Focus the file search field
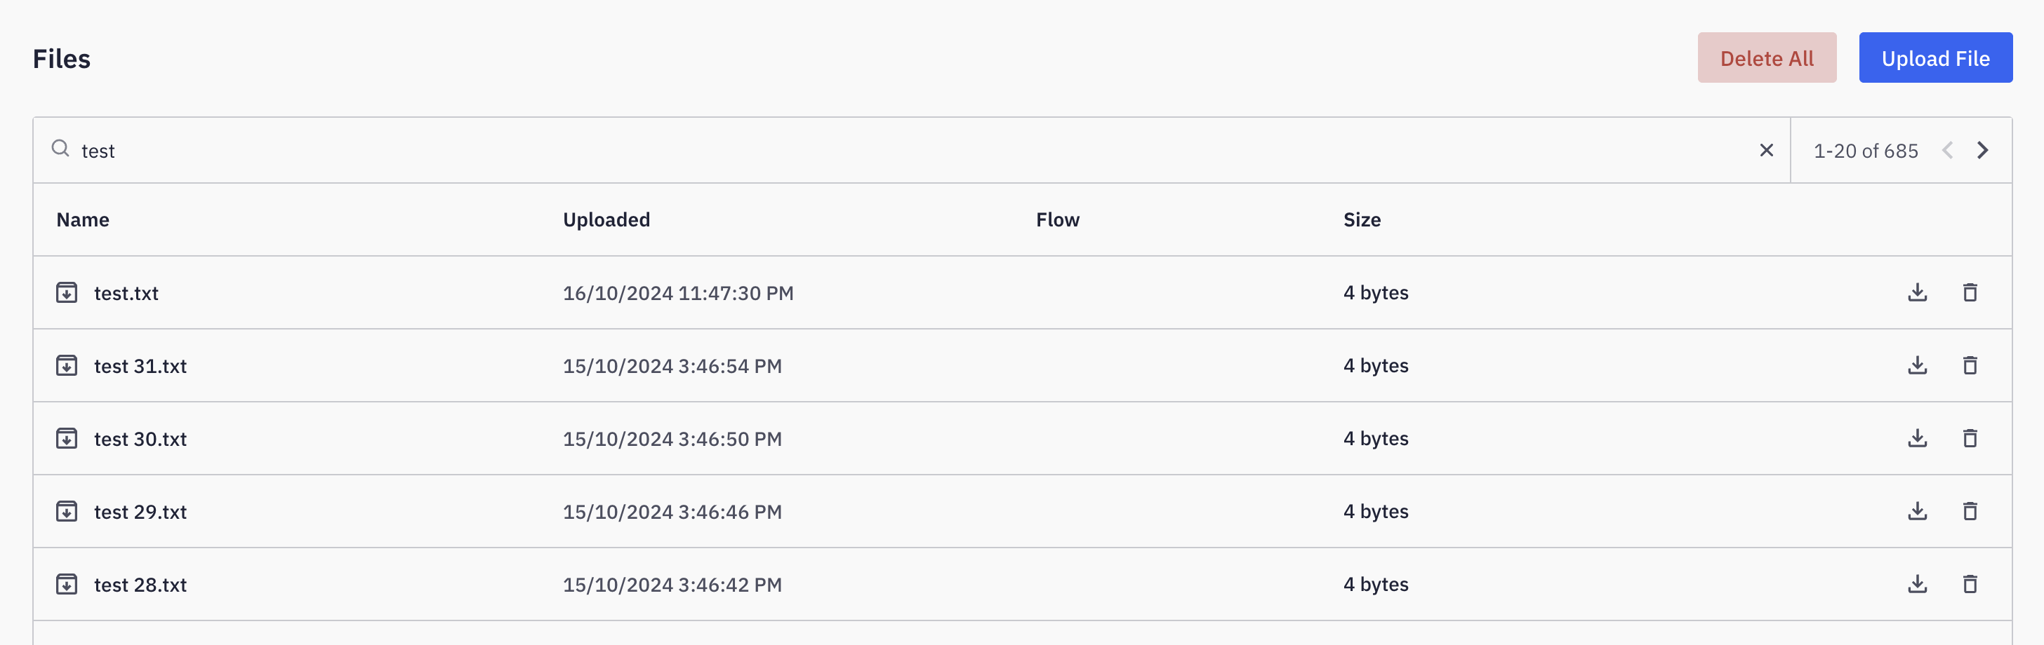 tap(872, 151)
